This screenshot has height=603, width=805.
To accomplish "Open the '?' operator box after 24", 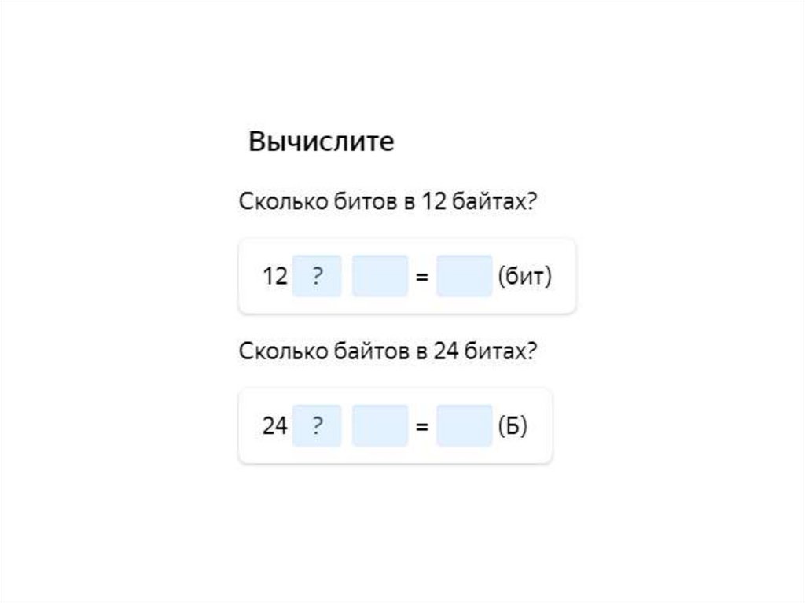I will click(x=317, y=426).
